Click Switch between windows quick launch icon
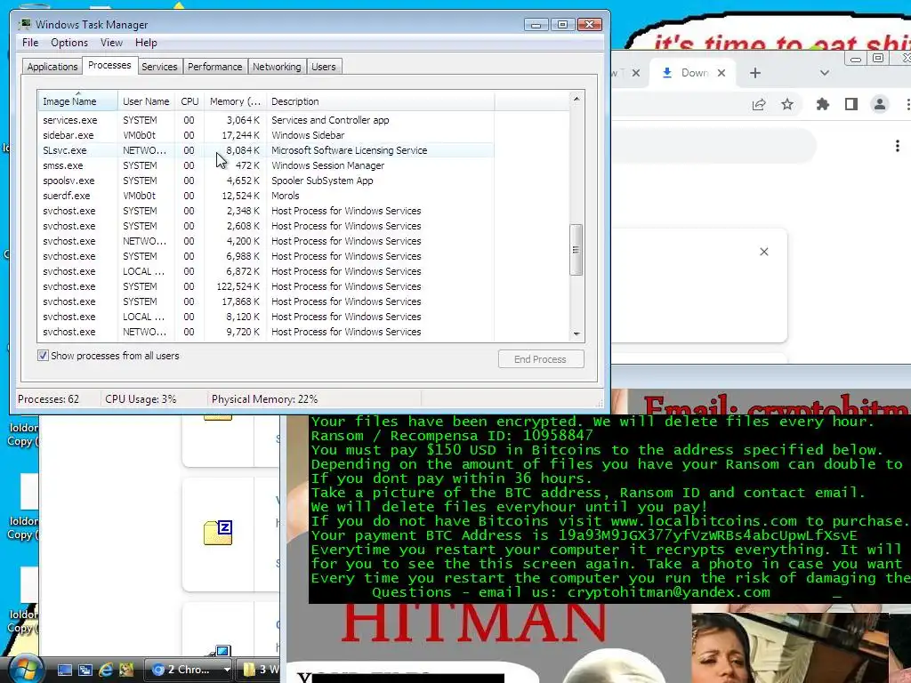Viewport: 911px width, 683px height. [x=85, y=670]
